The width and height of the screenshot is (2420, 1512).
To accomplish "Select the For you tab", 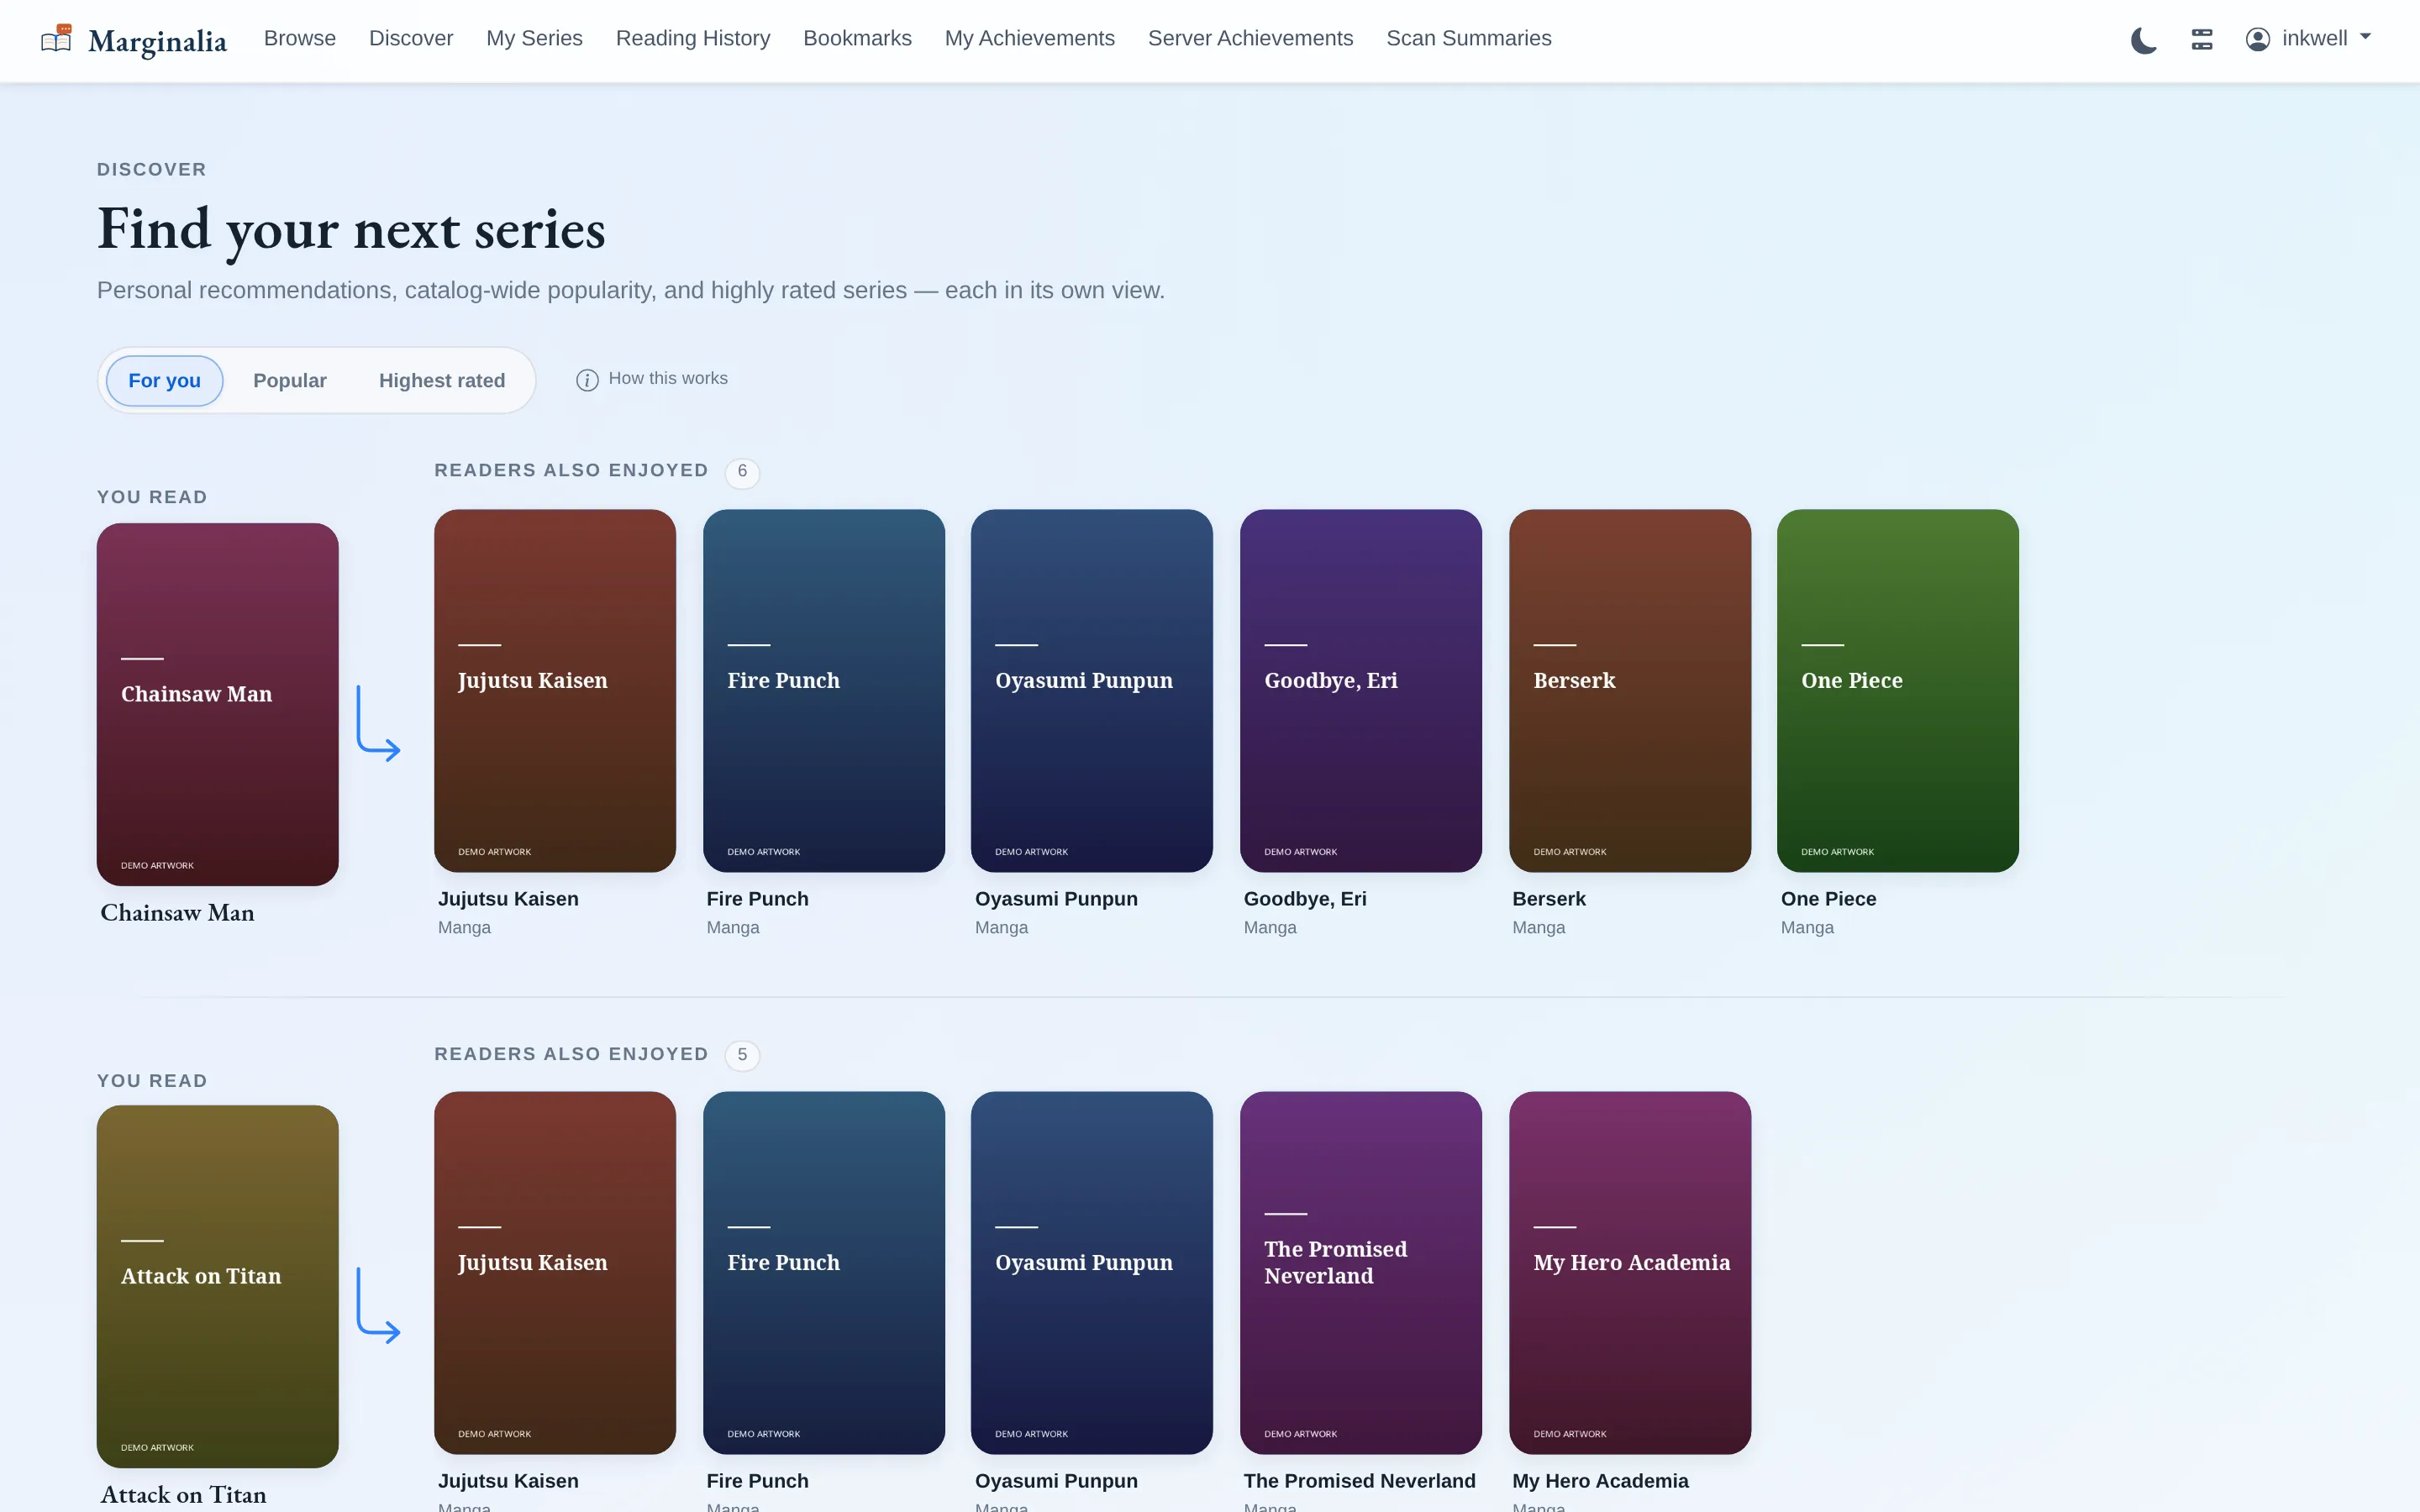I will 164,380.
